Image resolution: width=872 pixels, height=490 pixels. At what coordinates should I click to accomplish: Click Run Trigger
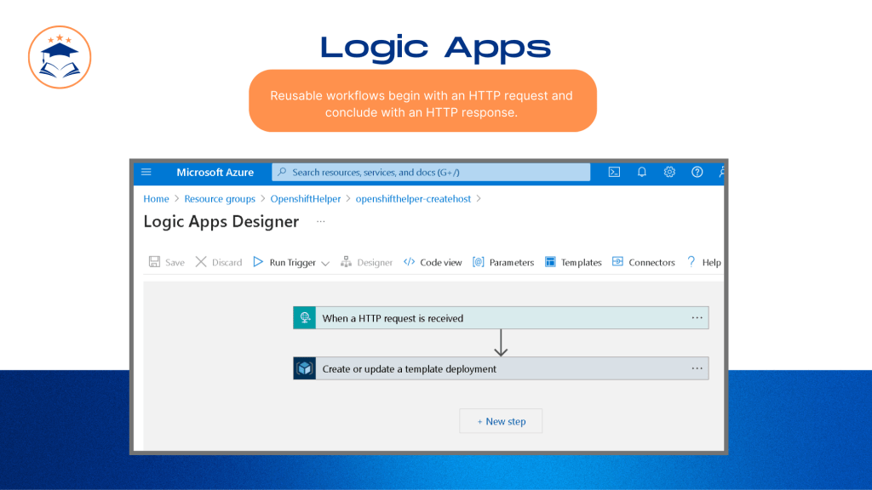click(284, 262)
